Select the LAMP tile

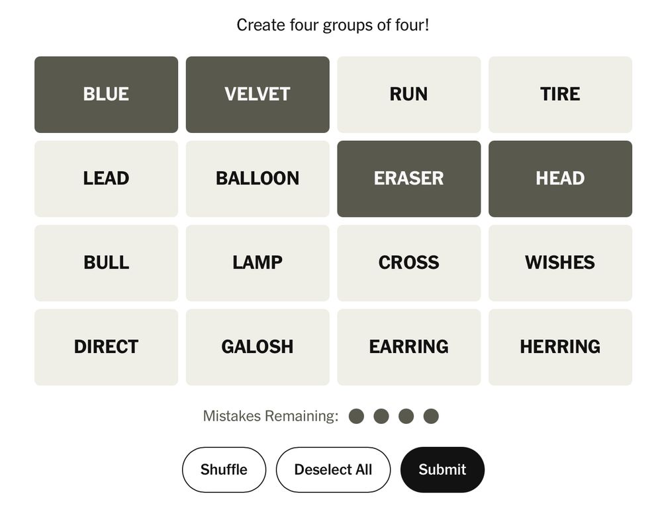pyautogui.click(x=258, y=263)
